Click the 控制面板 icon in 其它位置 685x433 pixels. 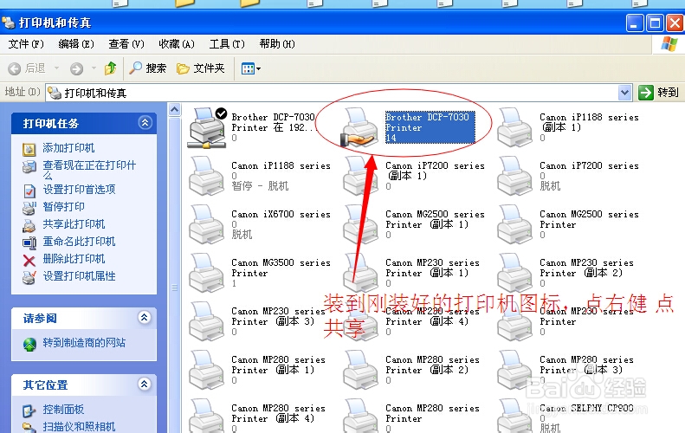(29, 410)
